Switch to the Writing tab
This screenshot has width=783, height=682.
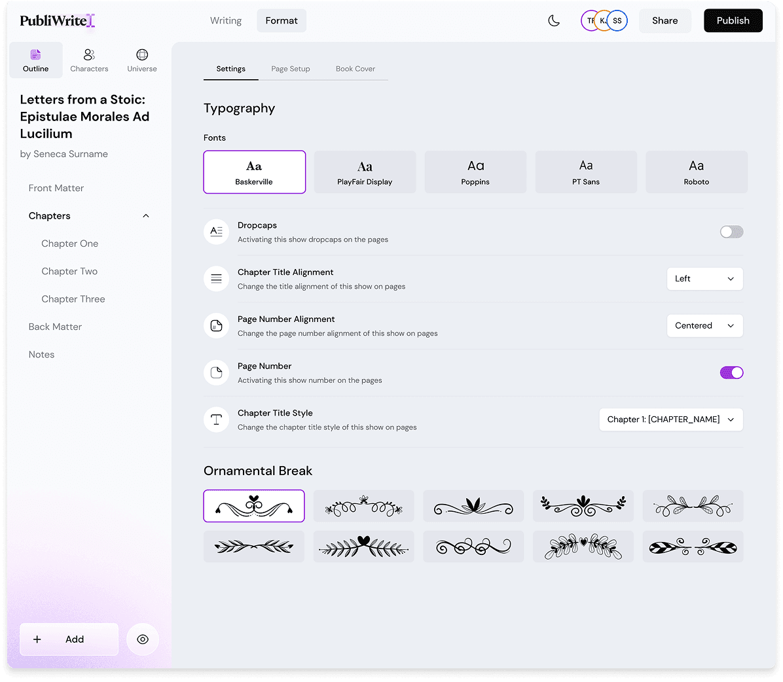[226, 21]
